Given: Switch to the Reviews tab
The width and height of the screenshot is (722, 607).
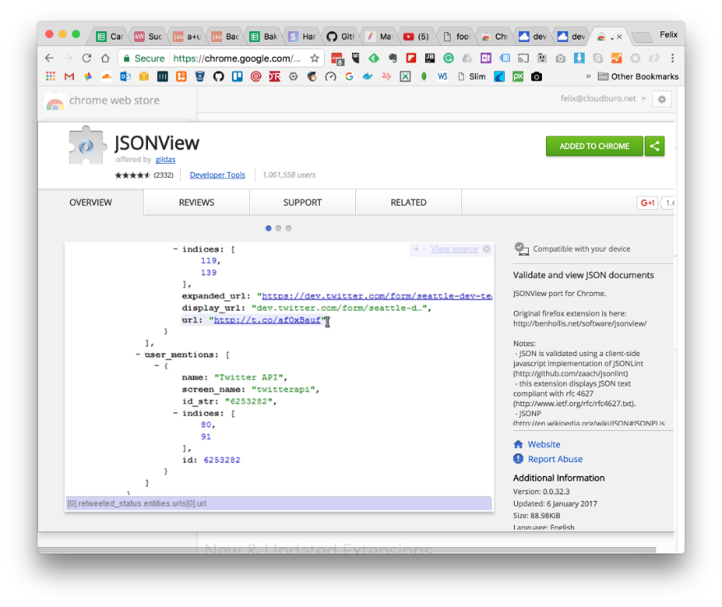Looking at the screenshot, I should click(x=197, y=202).
